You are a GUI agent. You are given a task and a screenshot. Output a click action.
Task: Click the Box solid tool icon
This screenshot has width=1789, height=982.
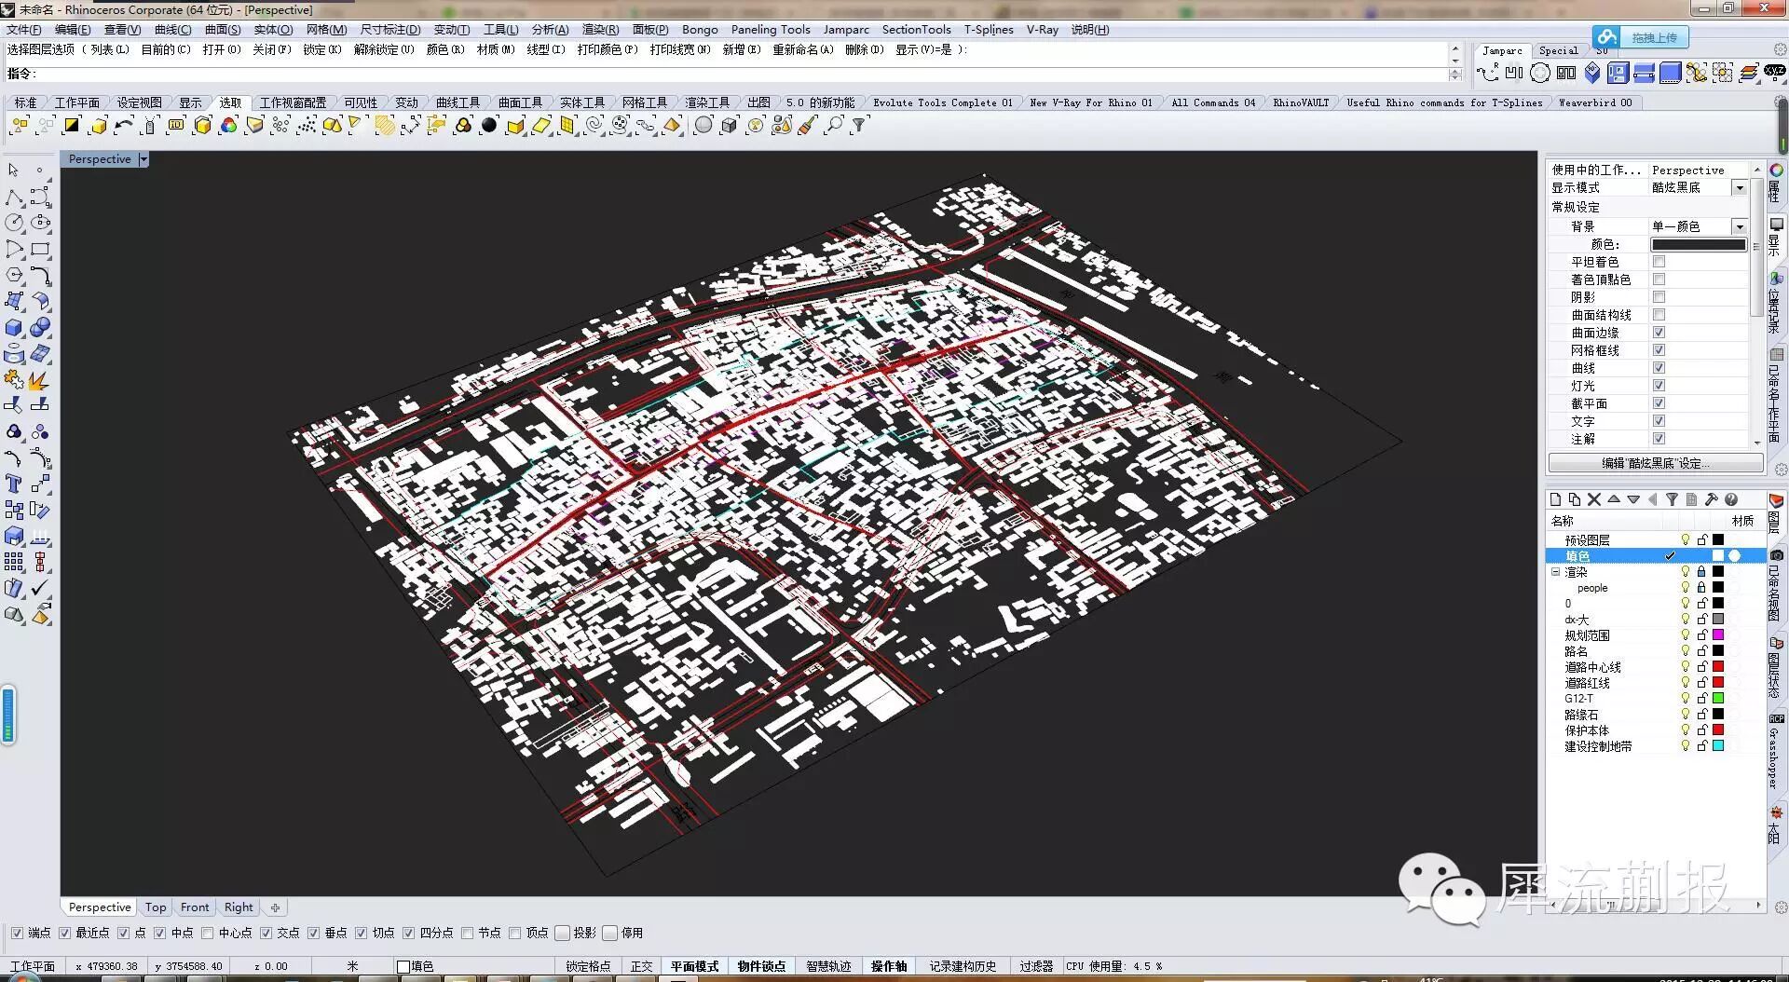click(x=14, y=328)
